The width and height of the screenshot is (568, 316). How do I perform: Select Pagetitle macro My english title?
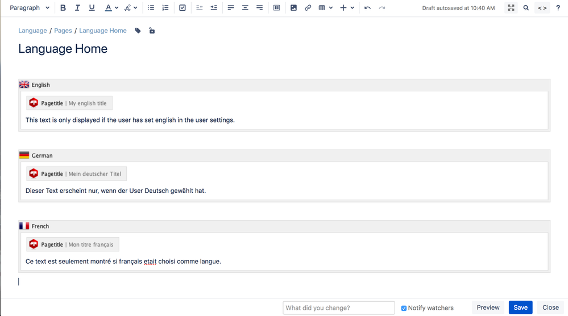point(69,103)
